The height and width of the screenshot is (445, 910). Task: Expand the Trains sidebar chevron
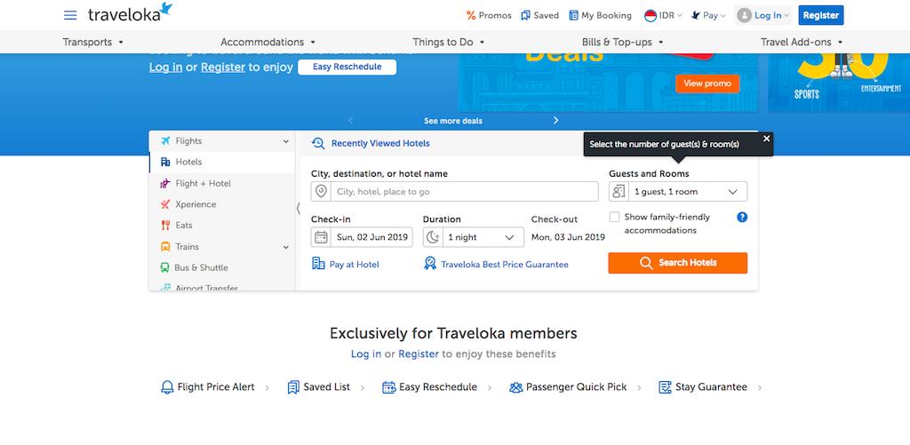285,247
